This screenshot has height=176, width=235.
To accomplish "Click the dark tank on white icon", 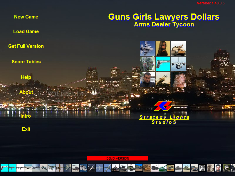I will tap(155, 168).
